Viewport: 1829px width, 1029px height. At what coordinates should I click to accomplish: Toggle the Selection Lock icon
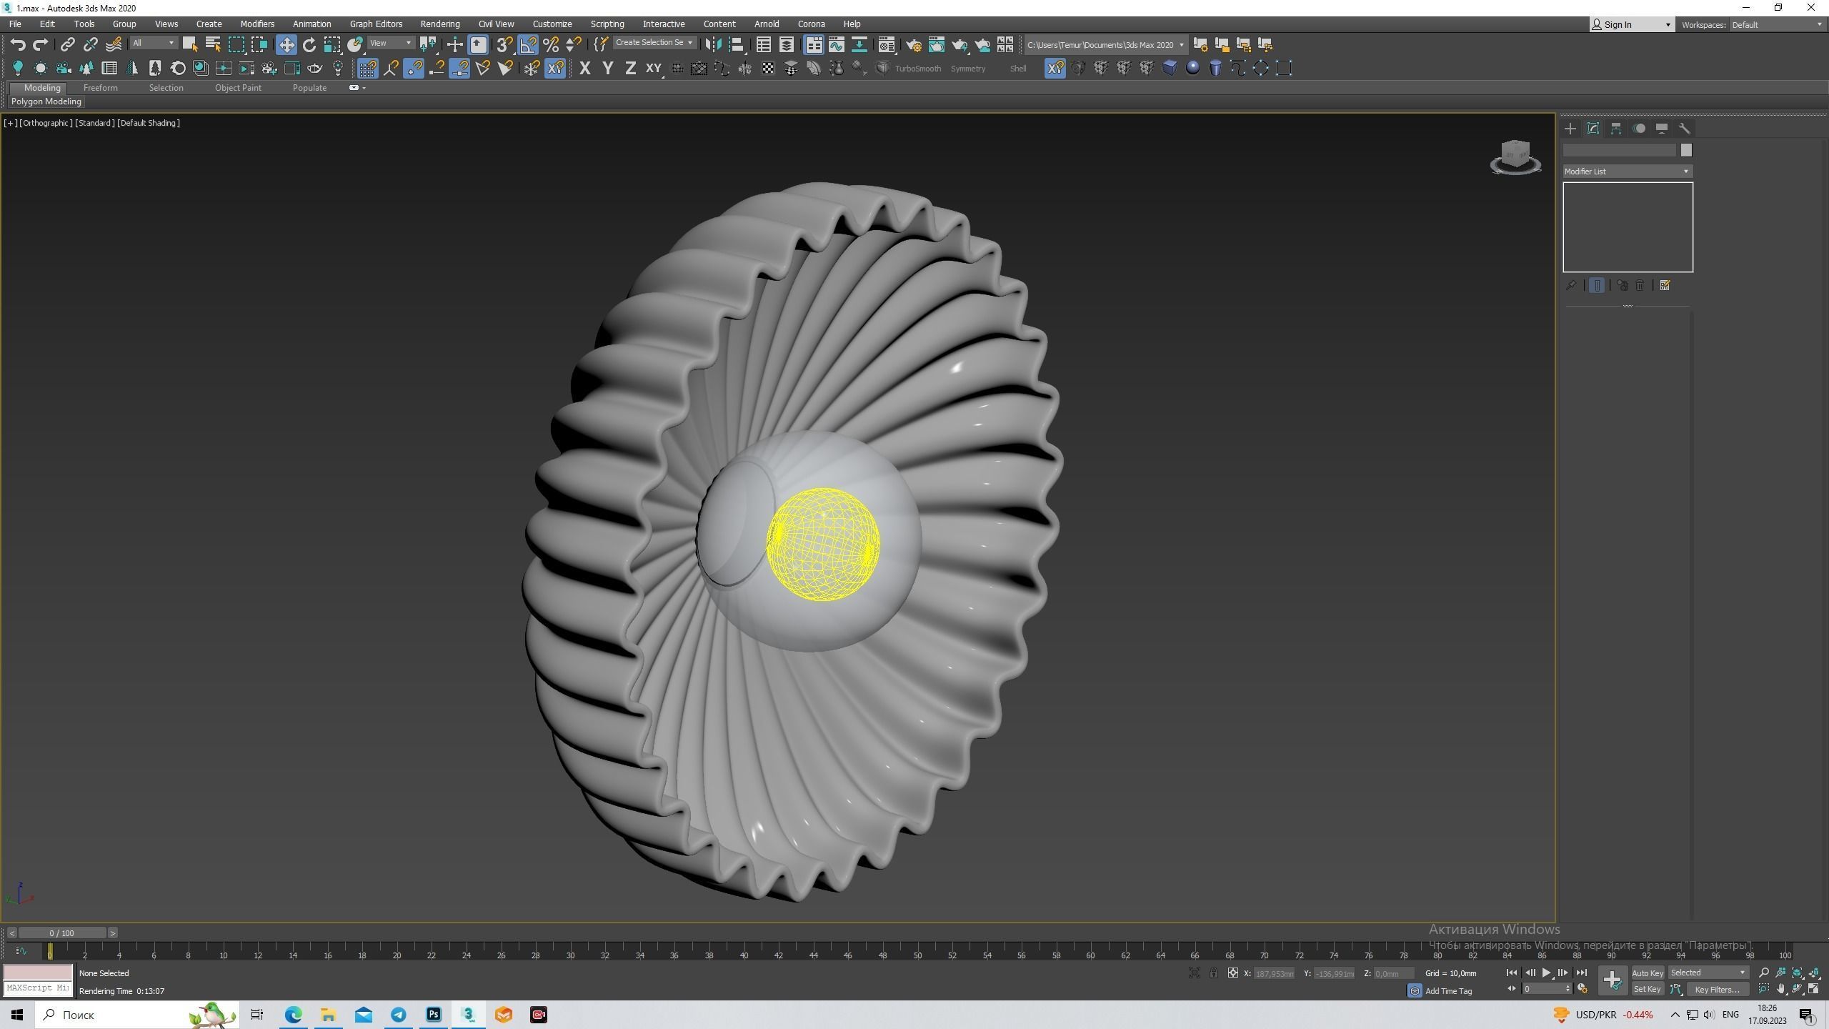click(1213, 973)
